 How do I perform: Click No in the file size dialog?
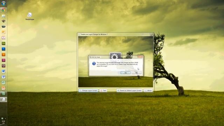(136, 73)
